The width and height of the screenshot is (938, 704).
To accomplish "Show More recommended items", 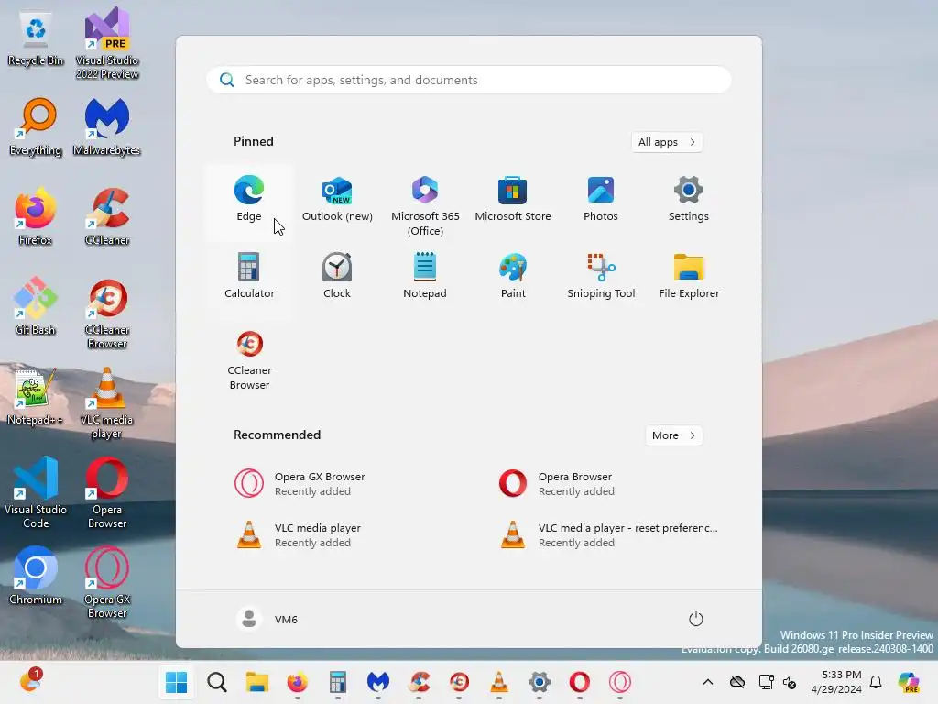I will tap(673, 435).
